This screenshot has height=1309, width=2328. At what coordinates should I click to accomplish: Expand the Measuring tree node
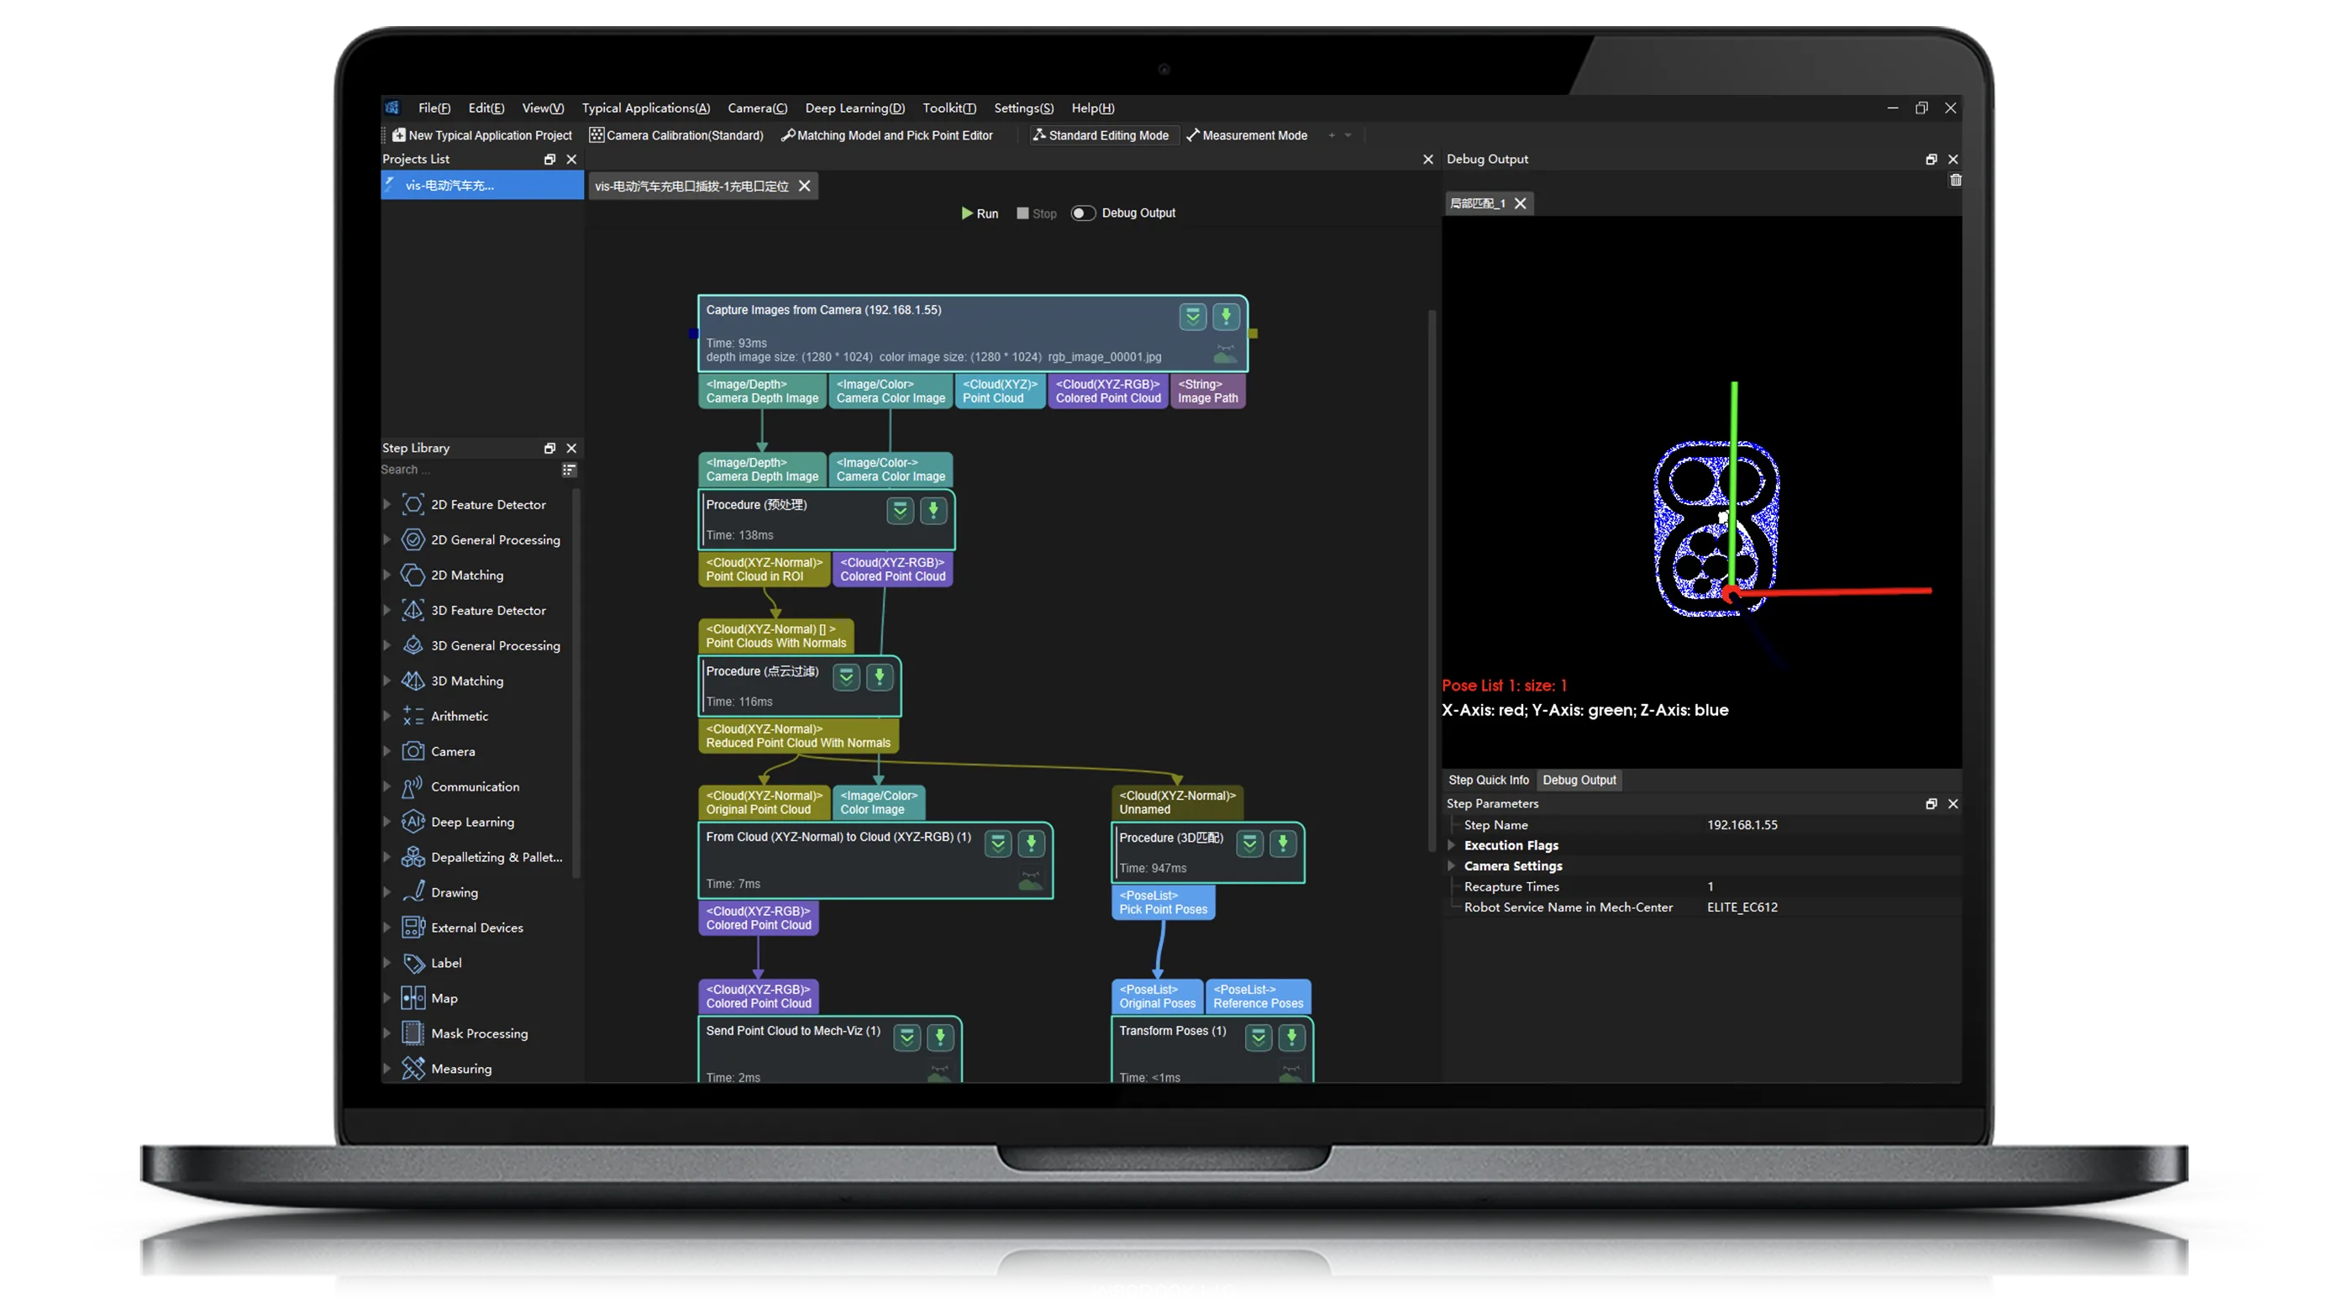click(386, 1069)
